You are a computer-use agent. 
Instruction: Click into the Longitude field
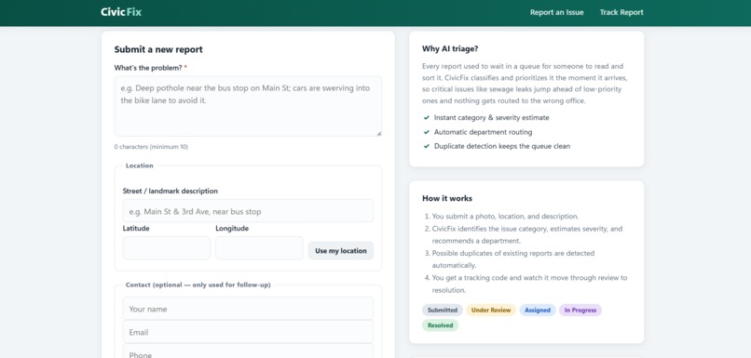pos(259,248)
